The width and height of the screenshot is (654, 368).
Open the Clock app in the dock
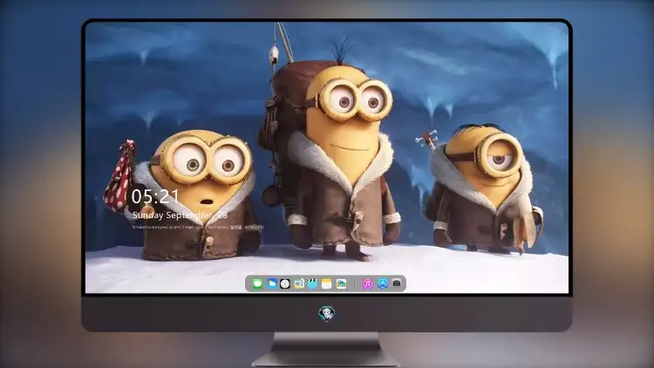pyautogui.click(x=285, y=283)
